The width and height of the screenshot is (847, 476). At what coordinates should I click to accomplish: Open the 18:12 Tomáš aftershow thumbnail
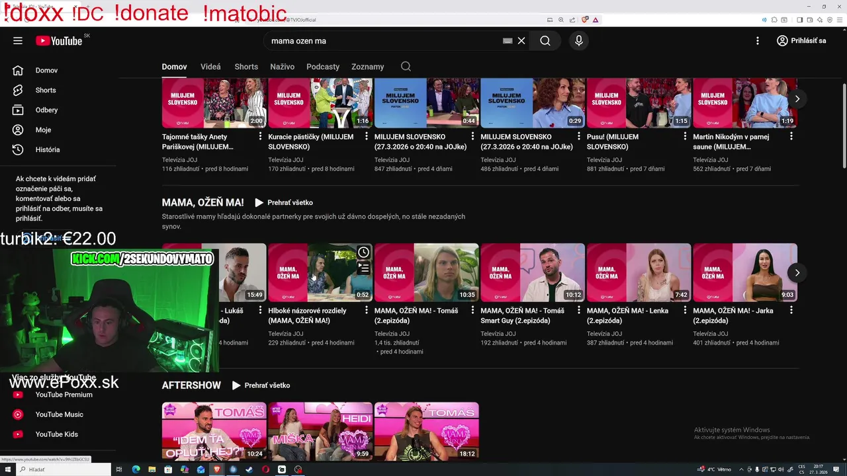click(x=427, y=431)
